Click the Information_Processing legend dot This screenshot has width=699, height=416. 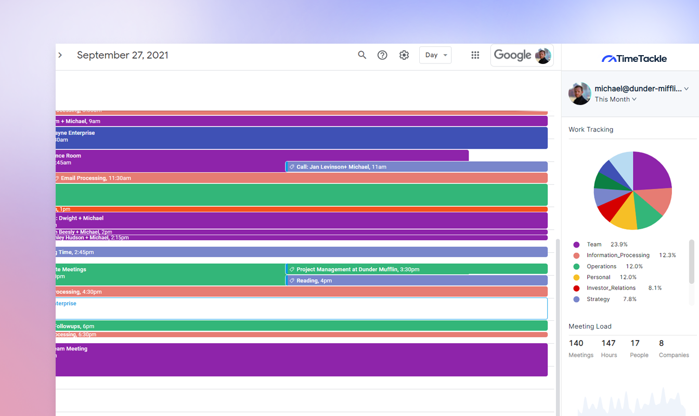(576, 255)
